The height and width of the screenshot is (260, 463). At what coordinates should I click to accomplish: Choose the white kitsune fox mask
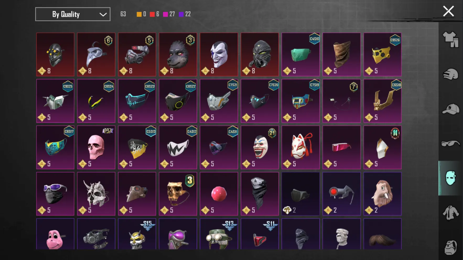(301, 147)
